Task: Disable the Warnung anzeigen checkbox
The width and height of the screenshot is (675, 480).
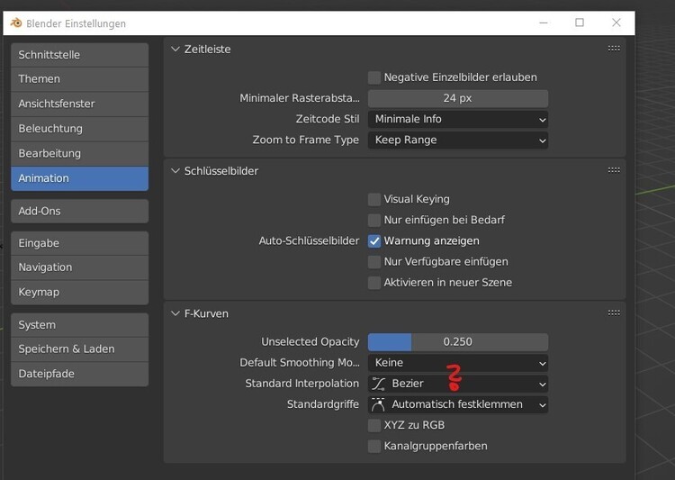Action: 374,241
